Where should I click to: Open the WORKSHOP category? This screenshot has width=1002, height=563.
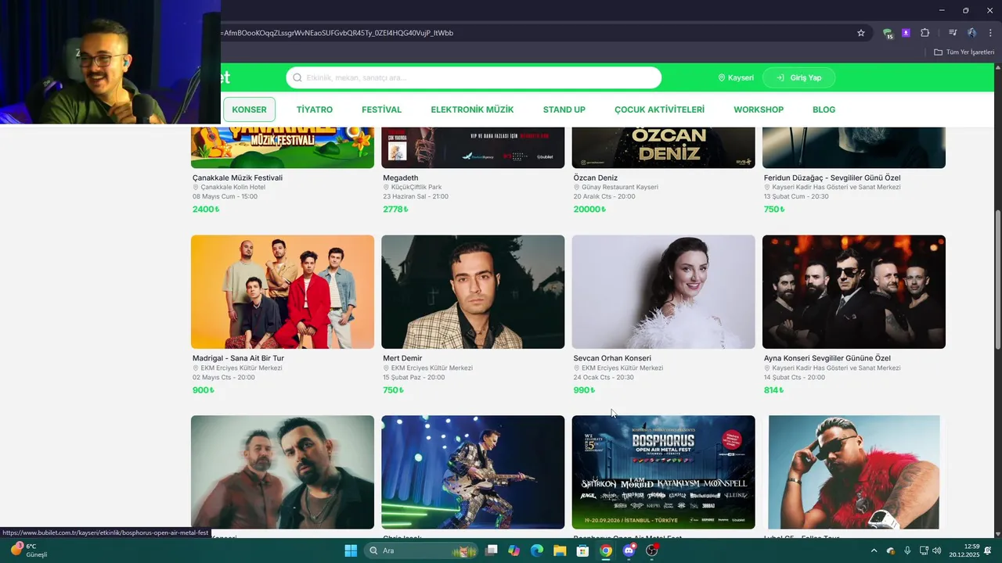[759, 109]
